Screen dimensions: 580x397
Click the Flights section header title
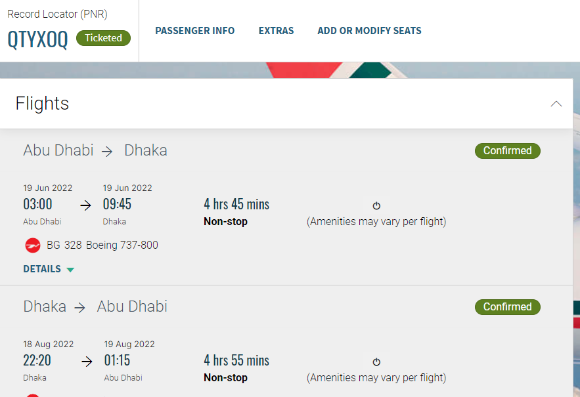click(x=42, y=104)
